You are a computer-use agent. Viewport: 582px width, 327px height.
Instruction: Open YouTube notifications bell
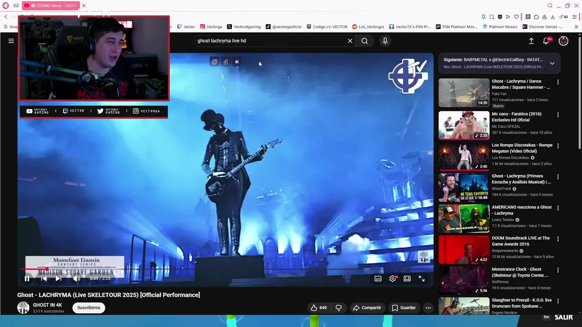547,41
